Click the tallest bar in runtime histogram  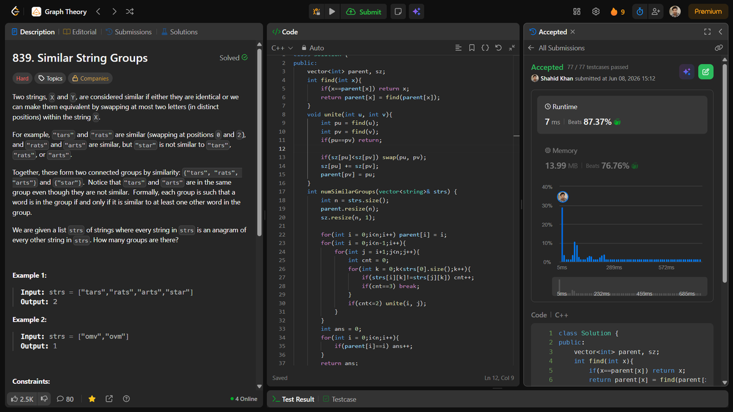click(563, 235)
